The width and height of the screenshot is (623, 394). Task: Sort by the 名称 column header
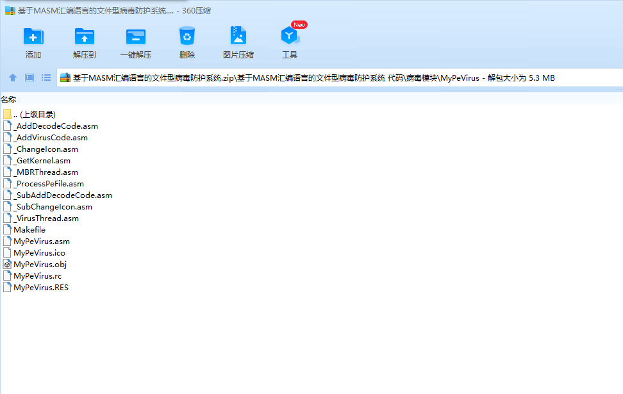pos(8,100)
